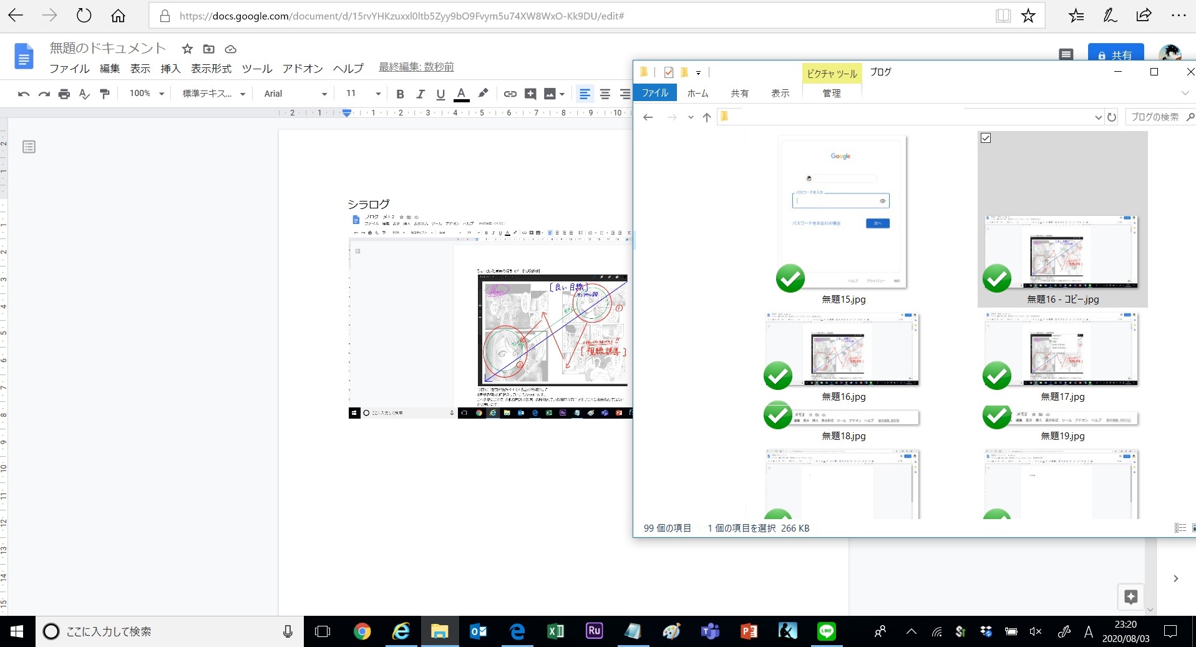The height and width of the screenshot is (647, 1196).
Task: Open the text color picker
Action: [x=461, y=94]
